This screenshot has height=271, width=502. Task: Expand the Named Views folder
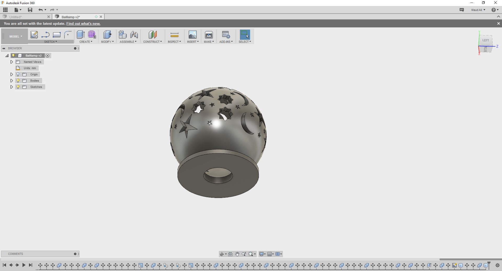click(12, 62)
